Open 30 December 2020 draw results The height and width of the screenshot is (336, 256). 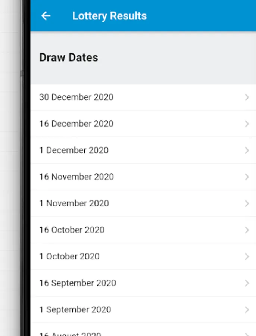76,97
